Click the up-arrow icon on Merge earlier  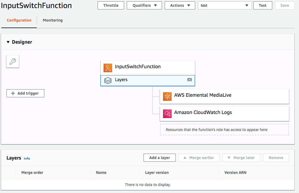185,158
